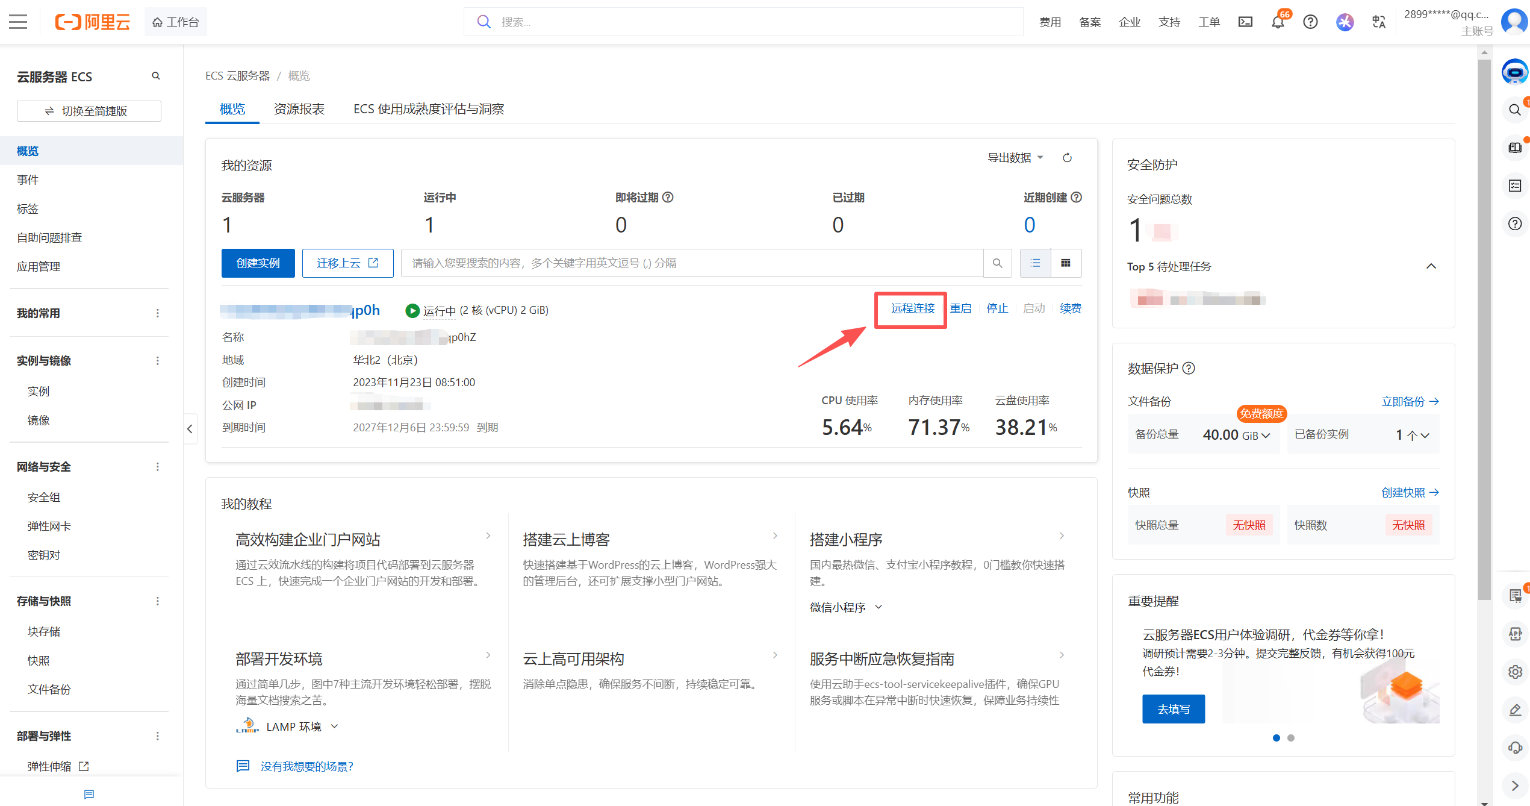
Task: Click the instance search input field
Action: click(692, 263)
